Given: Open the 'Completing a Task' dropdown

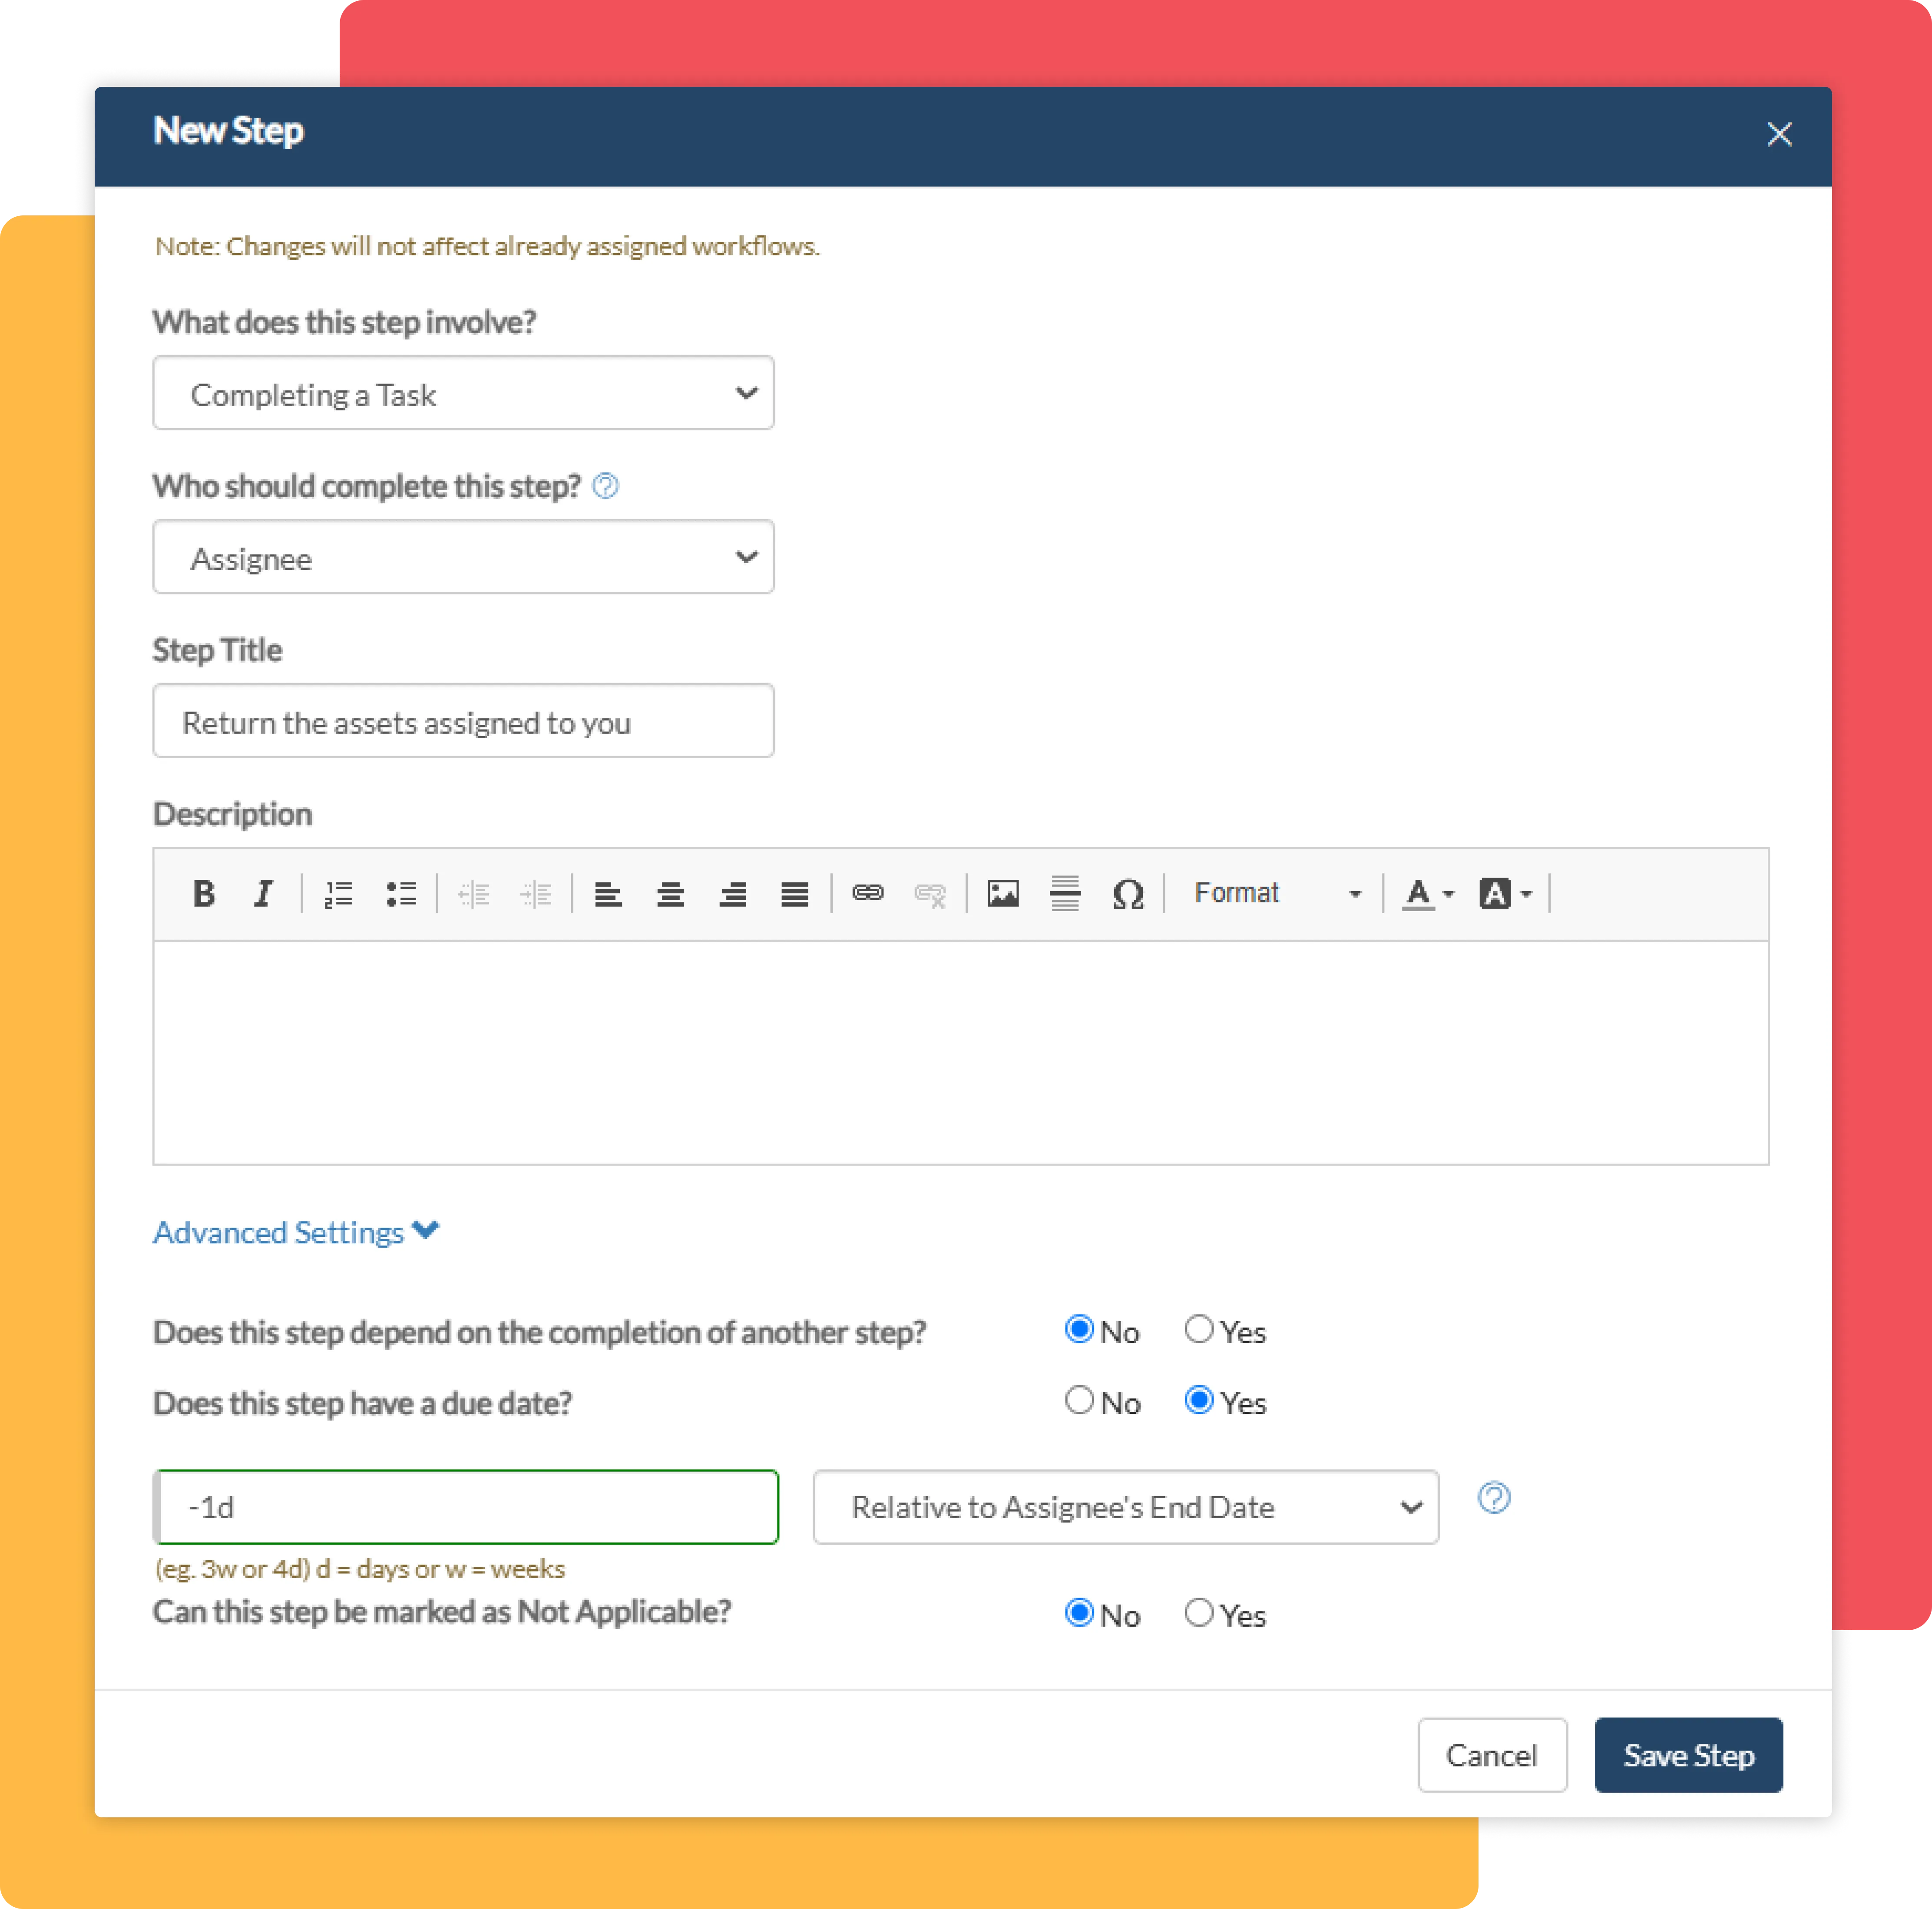Looking at the screenshot, I should (x=463, y=393).
